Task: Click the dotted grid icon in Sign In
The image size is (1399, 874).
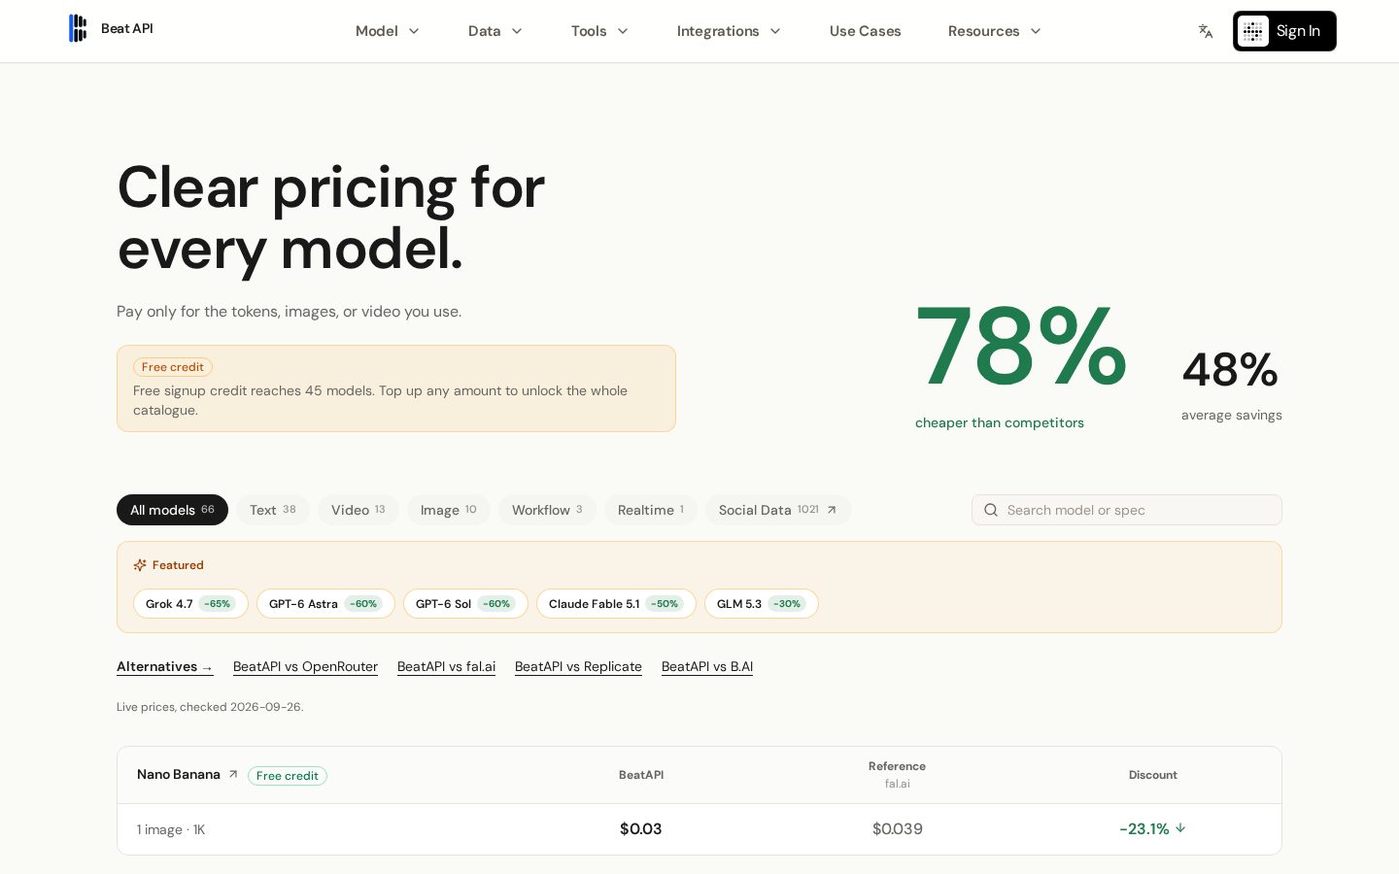Action: pos(1252,31)
